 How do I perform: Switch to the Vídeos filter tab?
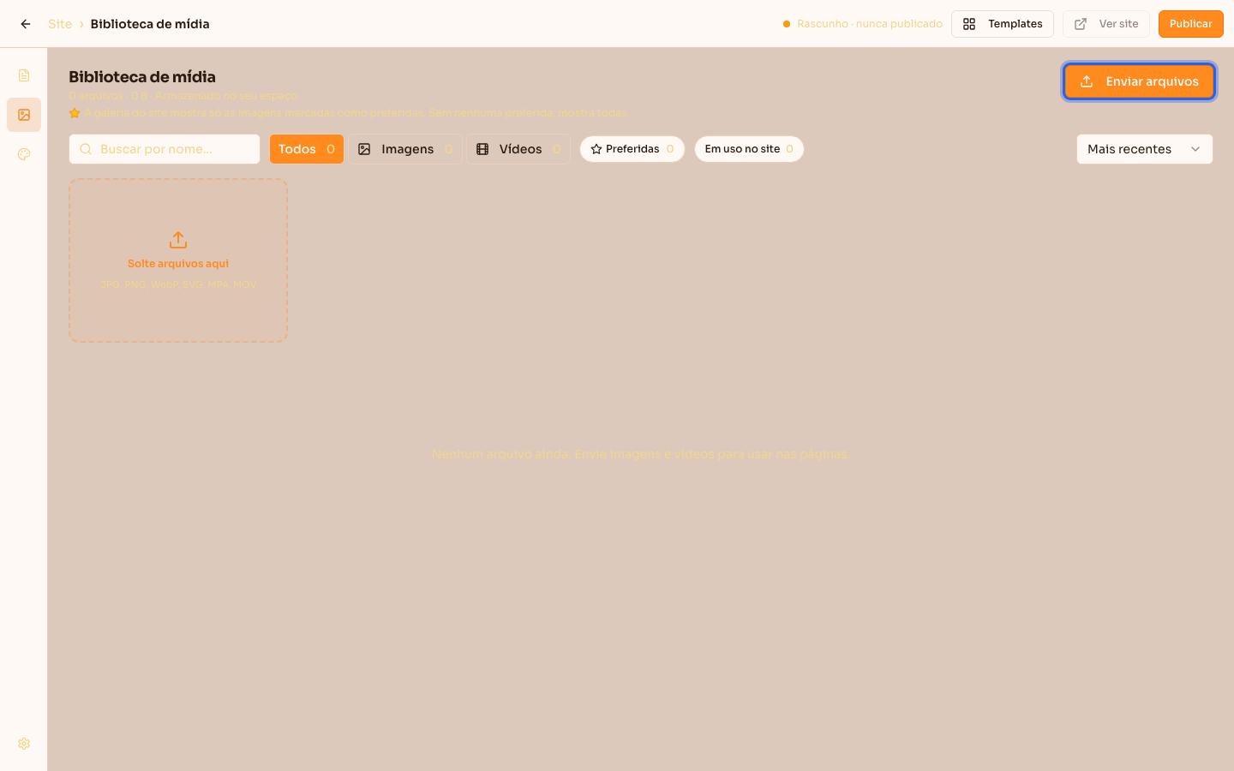click(x=518, y=149)
